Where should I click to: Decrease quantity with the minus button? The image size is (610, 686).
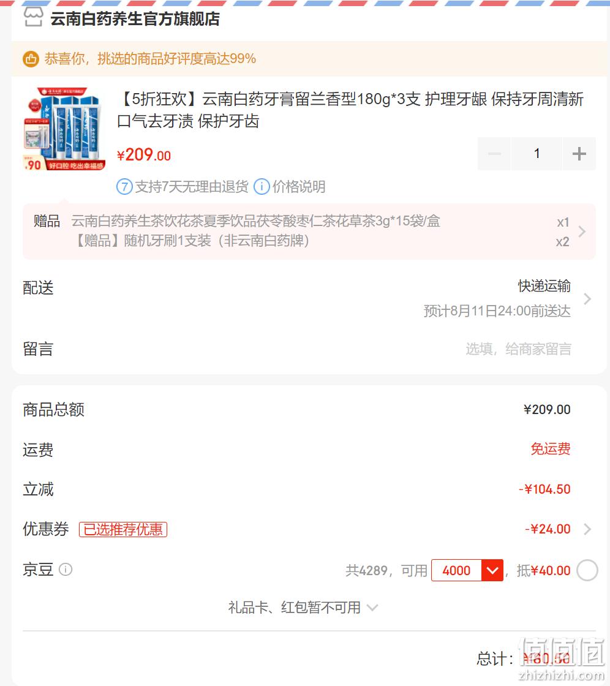pyautogui.click(x=494, y=154)
